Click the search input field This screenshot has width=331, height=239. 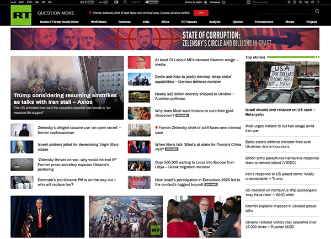point(286,11)
